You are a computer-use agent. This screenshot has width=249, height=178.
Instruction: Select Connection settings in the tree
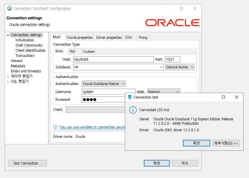click(26, 35)
